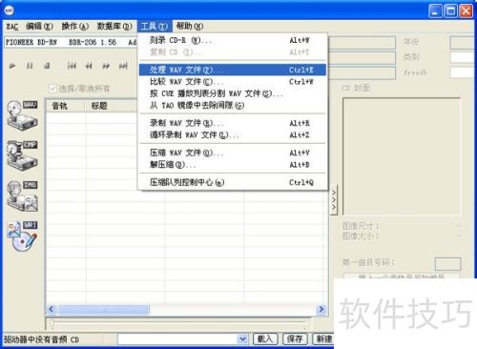Screen dimensions: 477x349
Task: Click the play button
Action: click(12, 66)
